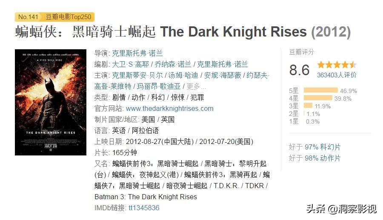Visit www.thedarkknightrises.com official website

point(170,108)
